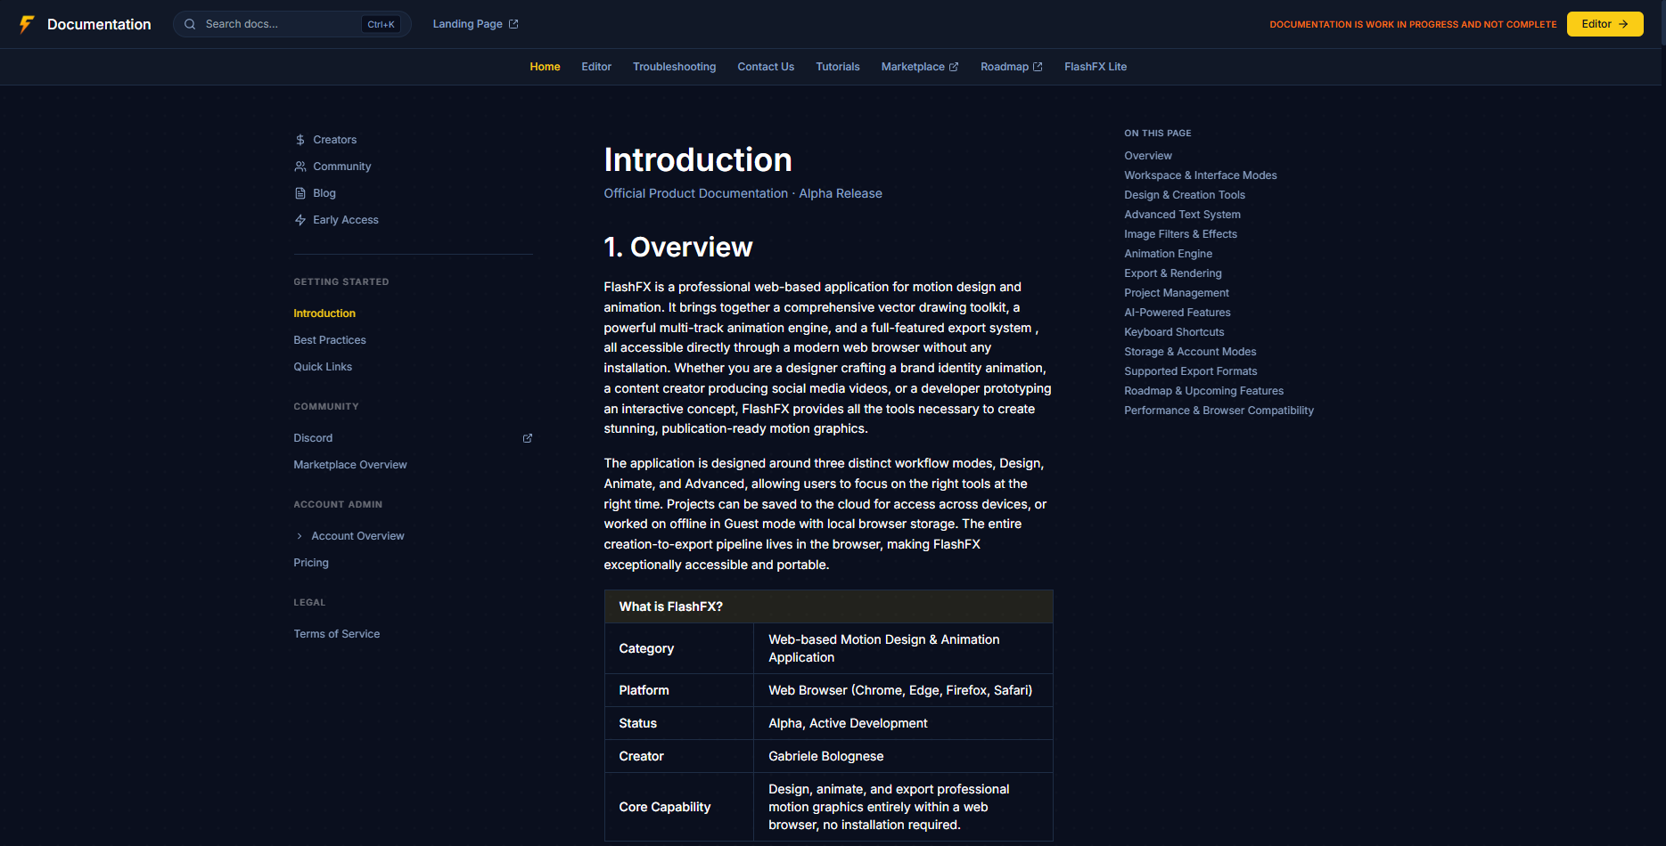1666x846 pixels.
Task: Click the search magnifier icon
Action: point(190,24)
